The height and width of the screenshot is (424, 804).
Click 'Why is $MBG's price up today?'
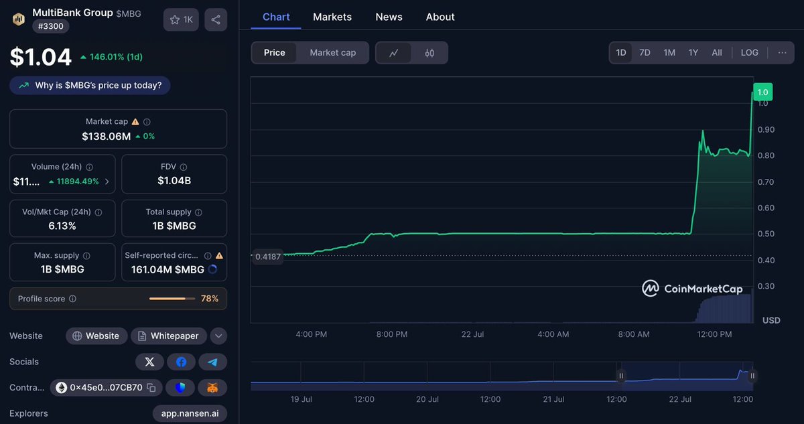pos(90,85)
